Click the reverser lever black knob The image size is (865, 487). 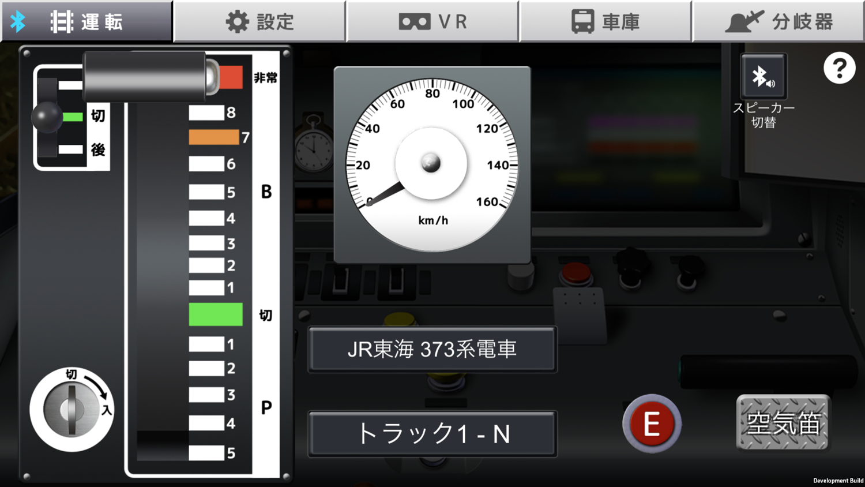[47, 117]
